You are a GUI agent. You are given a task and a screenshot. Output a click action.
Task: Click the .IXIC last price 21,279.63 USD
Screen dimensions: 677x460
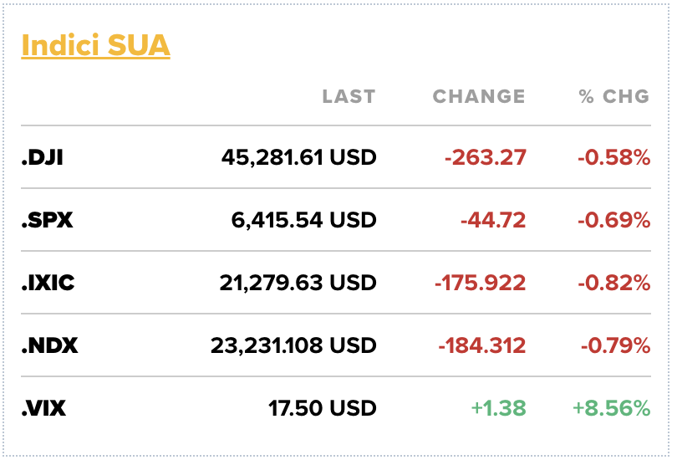pos(298,283)
